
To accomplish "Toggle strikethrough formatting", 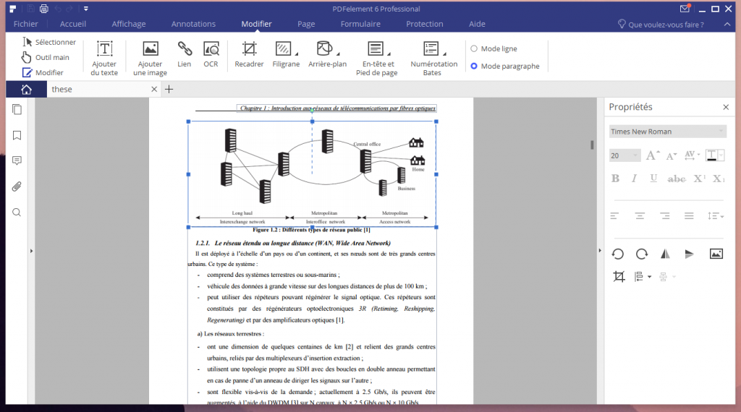I will tap(677, 179).
